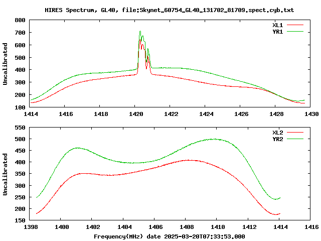
Task: Click the YR2 curve maximum near 1410 MHz
Action: click(x=214, y=139)
